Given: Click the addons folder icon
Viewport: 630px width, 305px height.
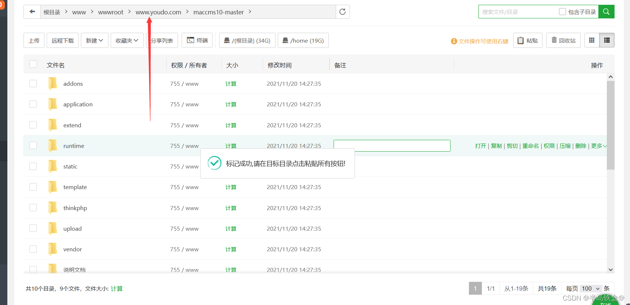Looking at the screenshot, I should coord(53,84).
